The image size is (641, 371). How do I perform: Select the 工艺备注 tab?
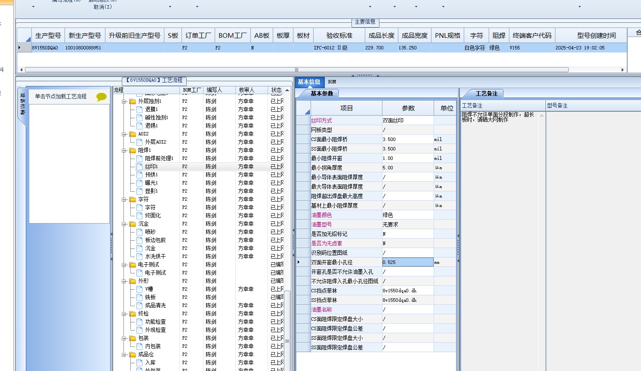point(486,93)
